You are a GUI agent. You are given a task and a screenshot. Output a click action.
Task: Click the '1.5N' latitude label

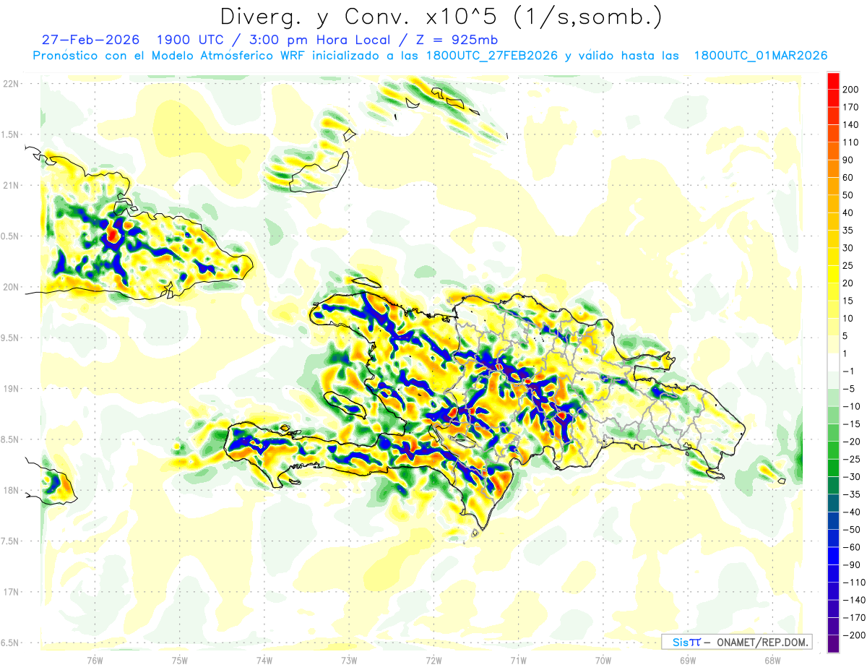click(x=11, y=134)
